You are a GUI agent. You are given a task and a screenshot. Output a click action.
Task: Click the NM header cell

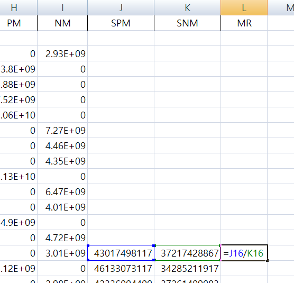(62, 23)
